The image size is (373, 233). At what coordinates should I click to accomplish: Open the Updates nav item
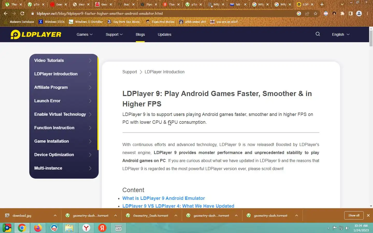click(x=164, y=34)
